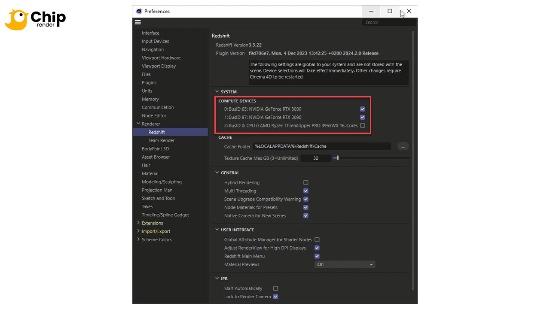Expand the Scheme Colors tree node
This screenshot has width=550, height=309.
coord(138,239)
